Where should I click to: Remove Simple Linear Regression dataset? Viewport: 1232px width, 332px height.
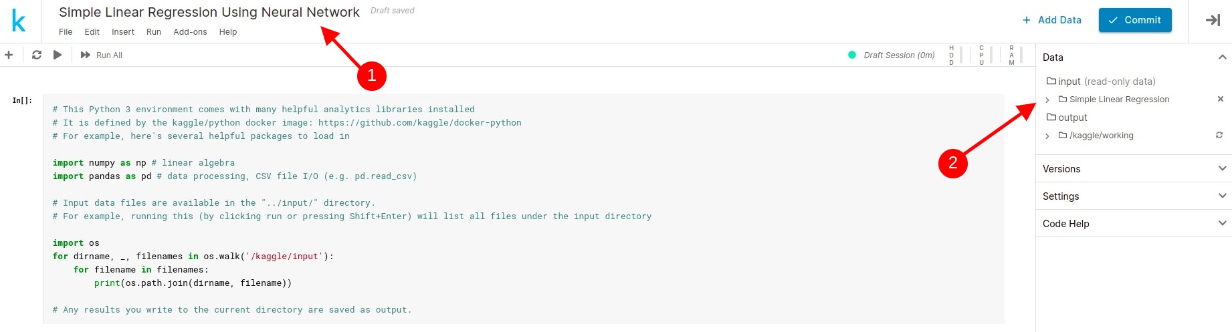point(1221,99)
